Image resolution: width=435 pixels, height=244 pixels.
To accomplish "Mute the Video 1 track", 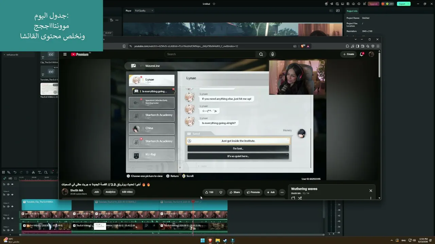I will pos(8,230).
